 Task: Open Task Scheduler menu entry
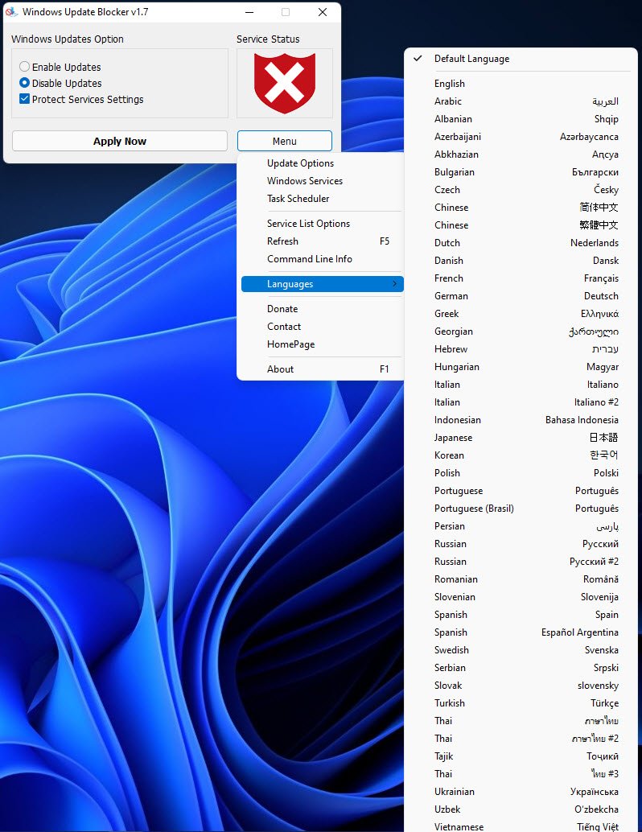point(320,199)
